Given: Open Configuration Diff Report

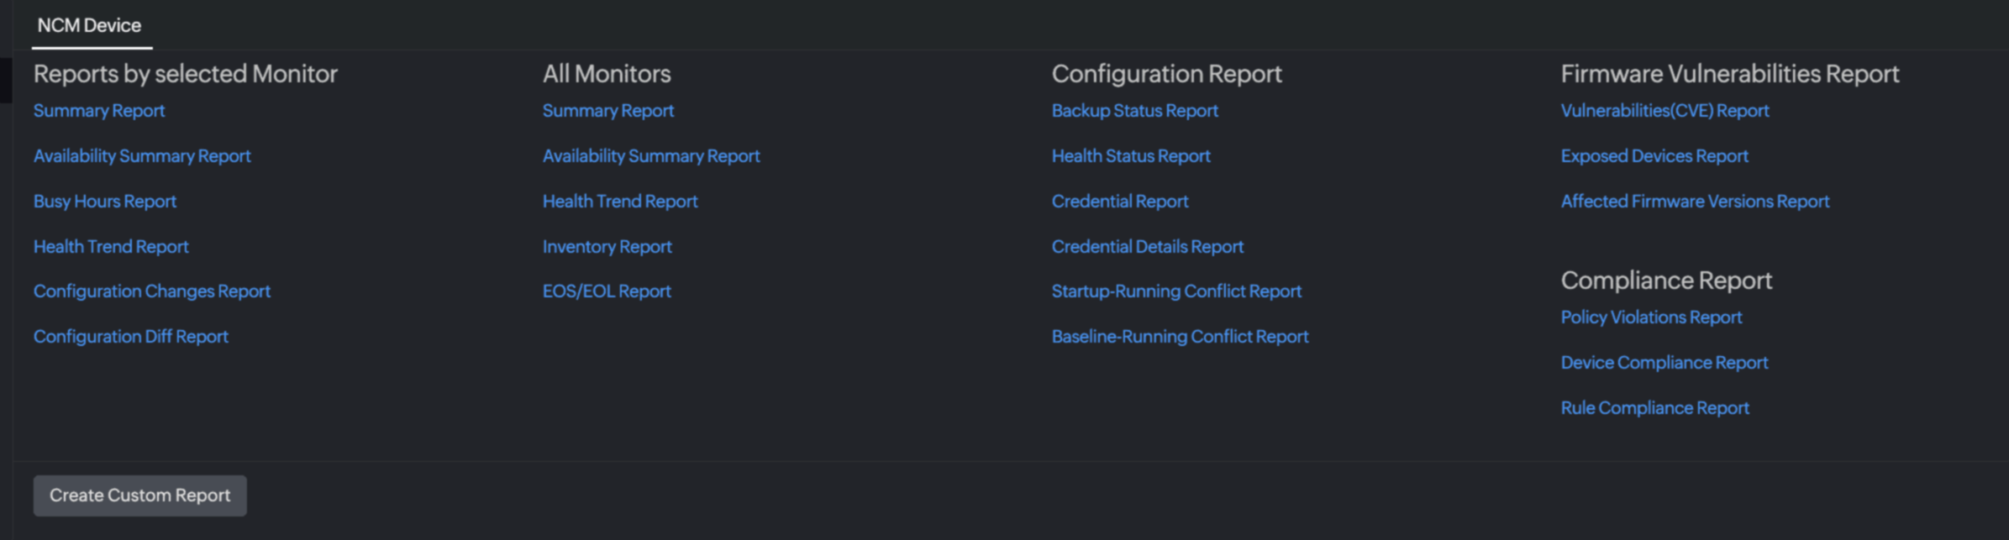Looking at the screenshot, I should [x=131, y=337].
